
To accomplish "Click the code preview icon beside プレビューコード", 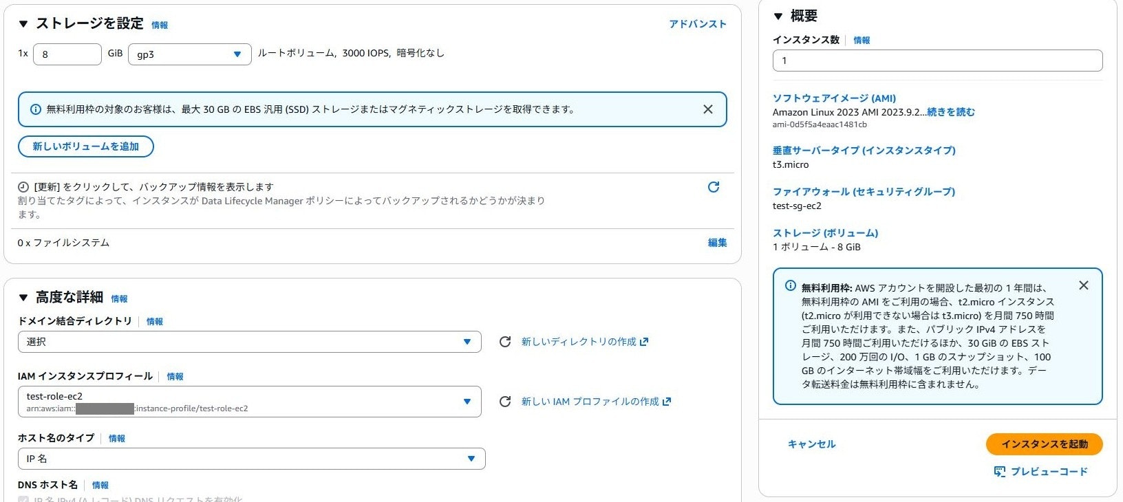I will [x=1000, y=472].
